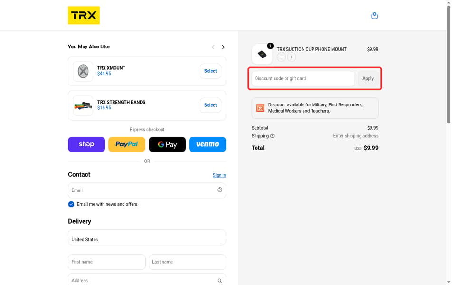Focus the Email contact field
This screenshot has height=285, width=456.
pyautogui.click(x=147, y=190)
